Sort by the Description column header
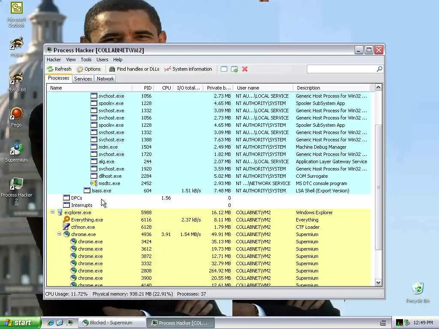 coord(331,88)
